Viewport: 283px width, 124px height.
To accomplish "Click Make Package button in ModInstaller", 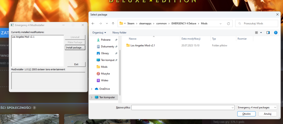I will 75,42.
